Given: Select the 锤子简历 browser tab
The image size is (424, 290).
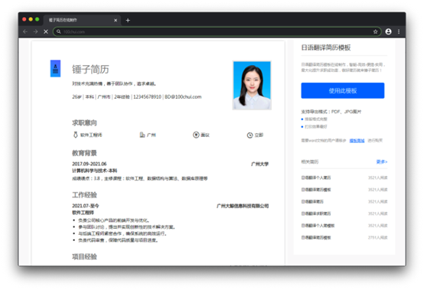Looking at the screenshot, I should coord(82,20).
